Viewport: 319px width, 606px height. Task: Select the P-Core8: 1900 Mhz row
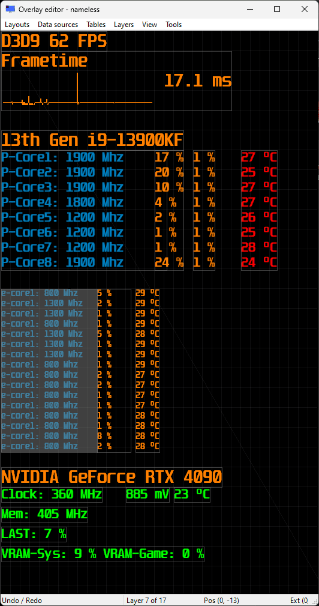(x=62, y=262)
